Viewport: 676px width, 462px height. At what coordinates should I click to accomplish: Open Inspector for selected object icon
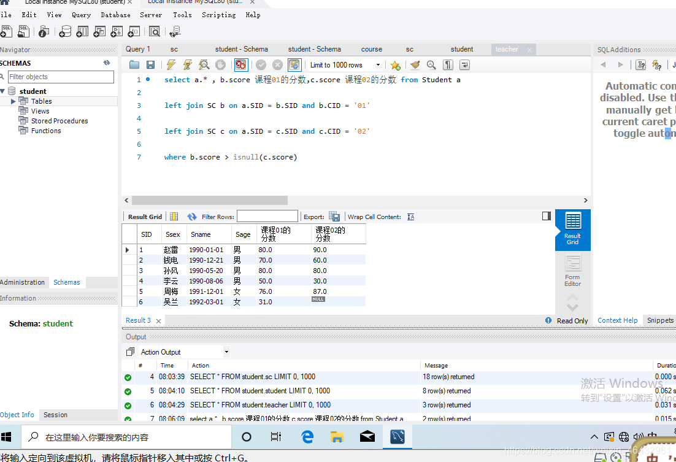(44, 31)
